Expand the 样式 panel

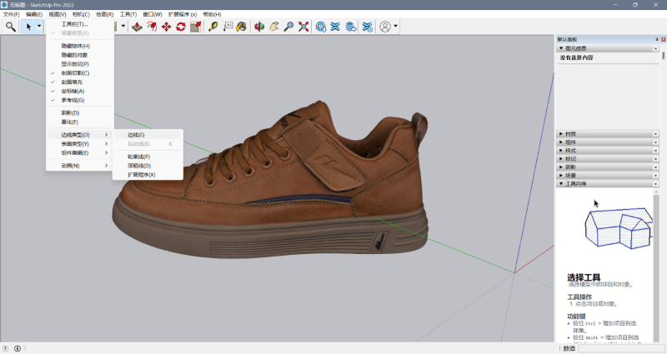point(561,151)
